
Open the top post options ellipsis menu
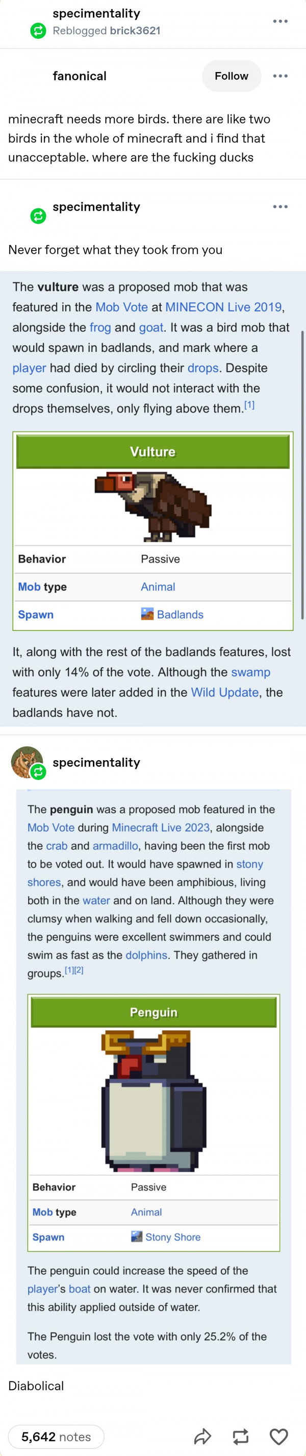coord(280,21)
